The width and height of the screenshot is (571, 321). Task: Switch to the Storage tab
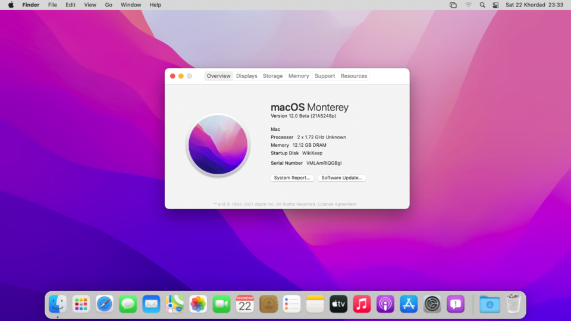coord(273,76)
